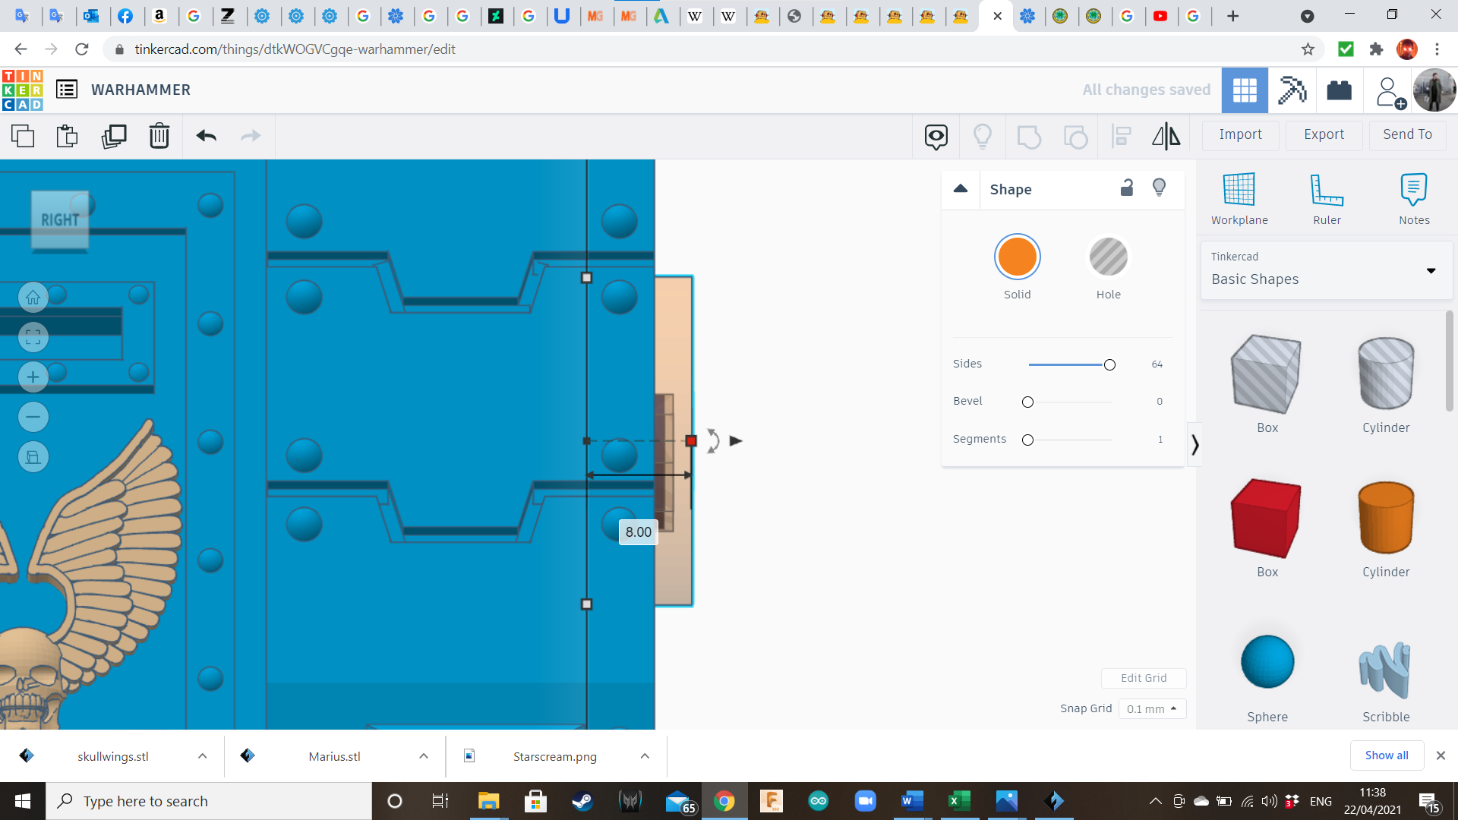Click the Sides slider handle
The width and height of the screenshot is (1458, 820).
click(x=1109, y=365)
